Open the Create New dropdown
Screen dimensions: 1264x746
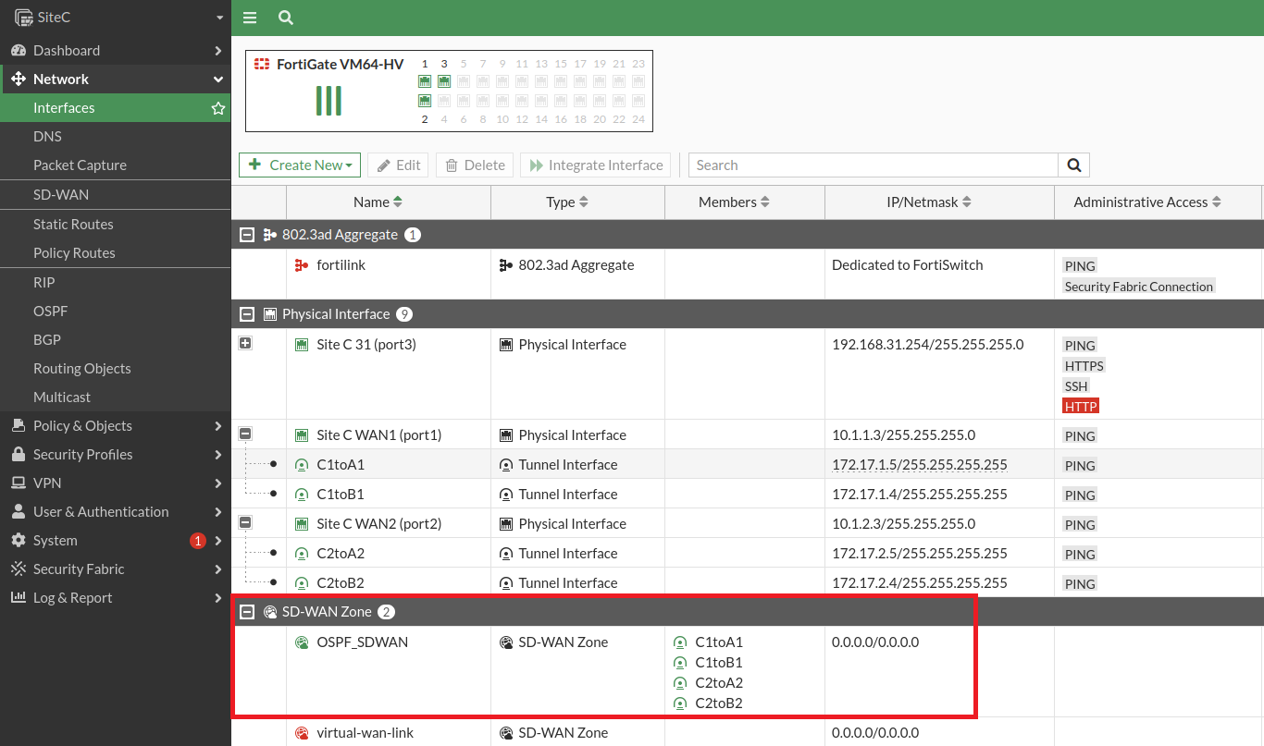click(x=299, y=165)
